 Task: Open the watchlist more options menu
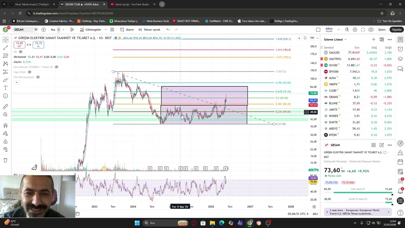tap(390, 39)
